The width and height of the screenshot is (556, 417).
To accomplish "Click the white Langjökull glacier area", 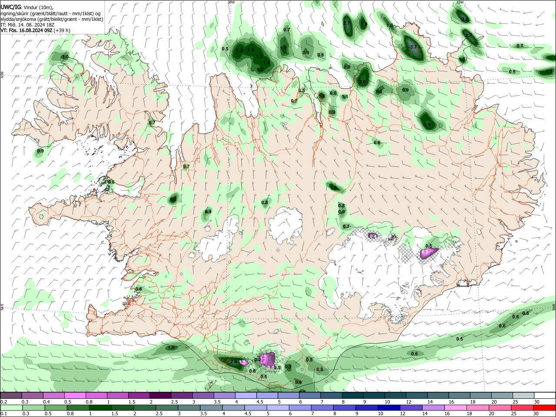I will pyautogui.click(x=217, y=241).
